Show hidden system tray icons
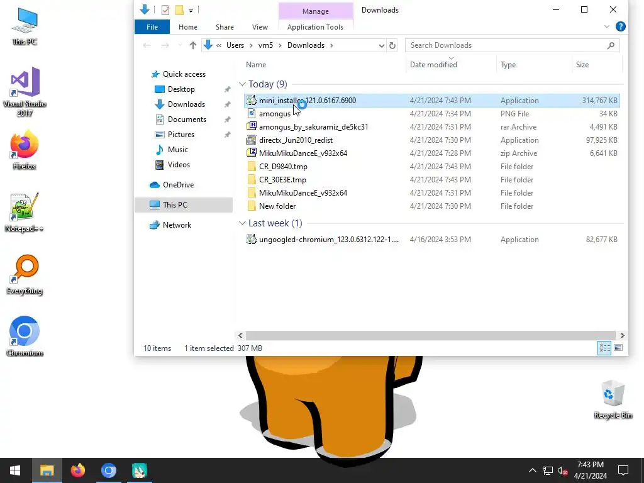 tap(532, 470)
